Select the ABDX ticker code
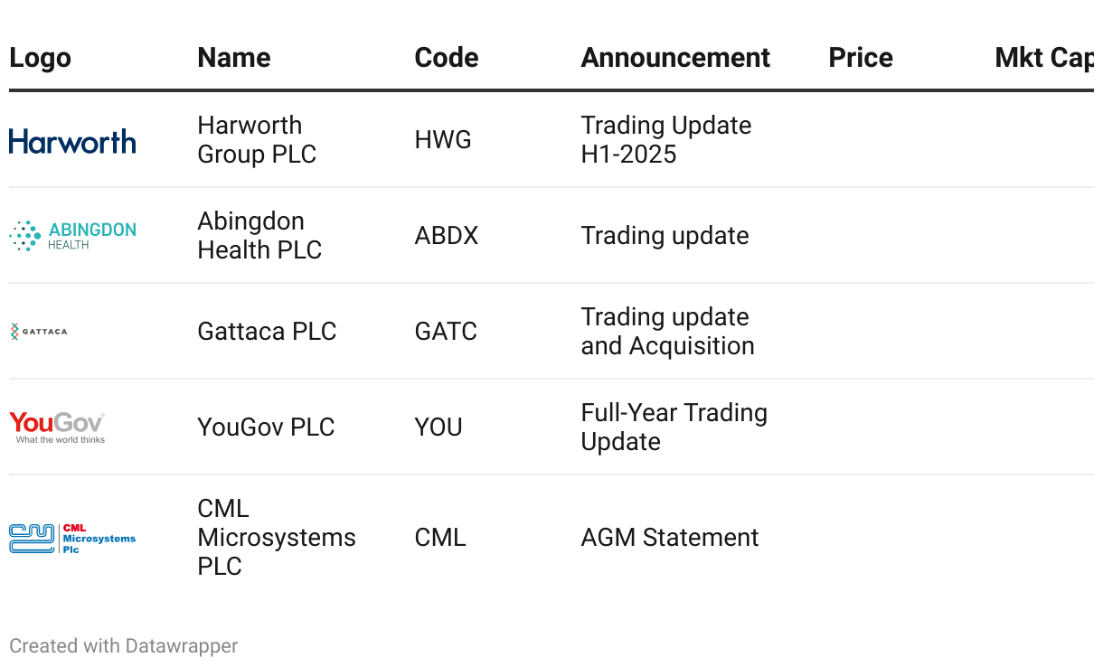The image size is (1103, 667). [x=447, y=236]
